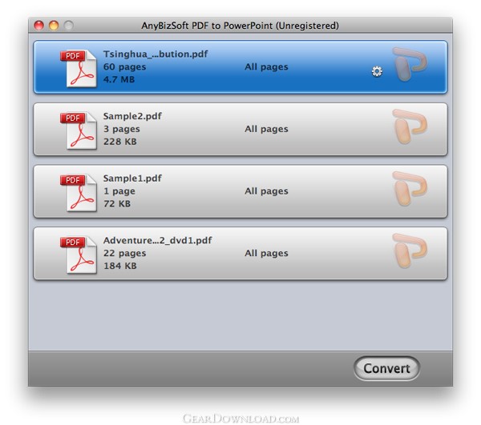Image resolution: width=481 pixels, height=425 pixels.
Task: Start conversion with the Convert button
Action: click(x=387, y=368)
